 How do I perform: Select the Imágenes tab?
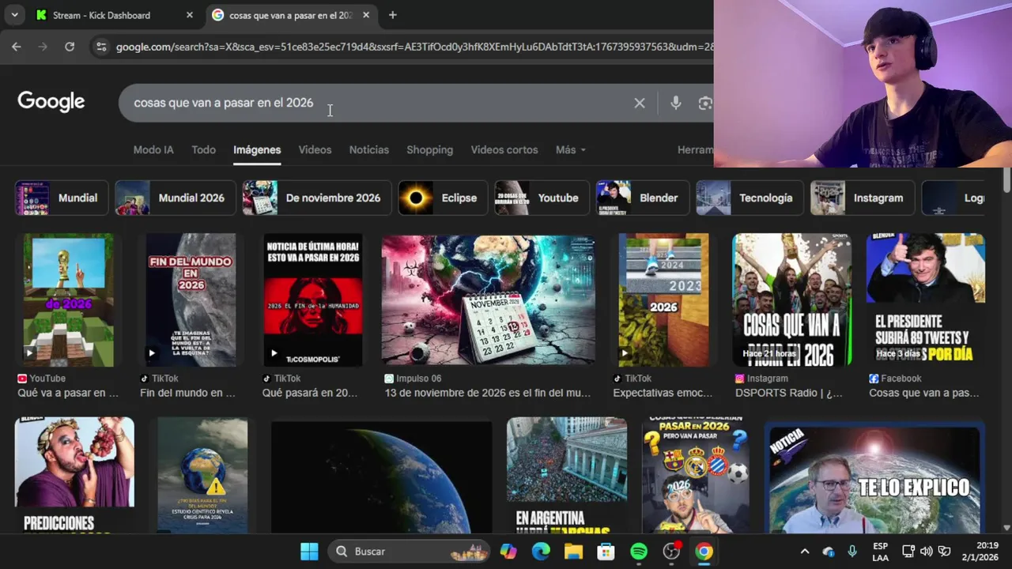(257, 149)
